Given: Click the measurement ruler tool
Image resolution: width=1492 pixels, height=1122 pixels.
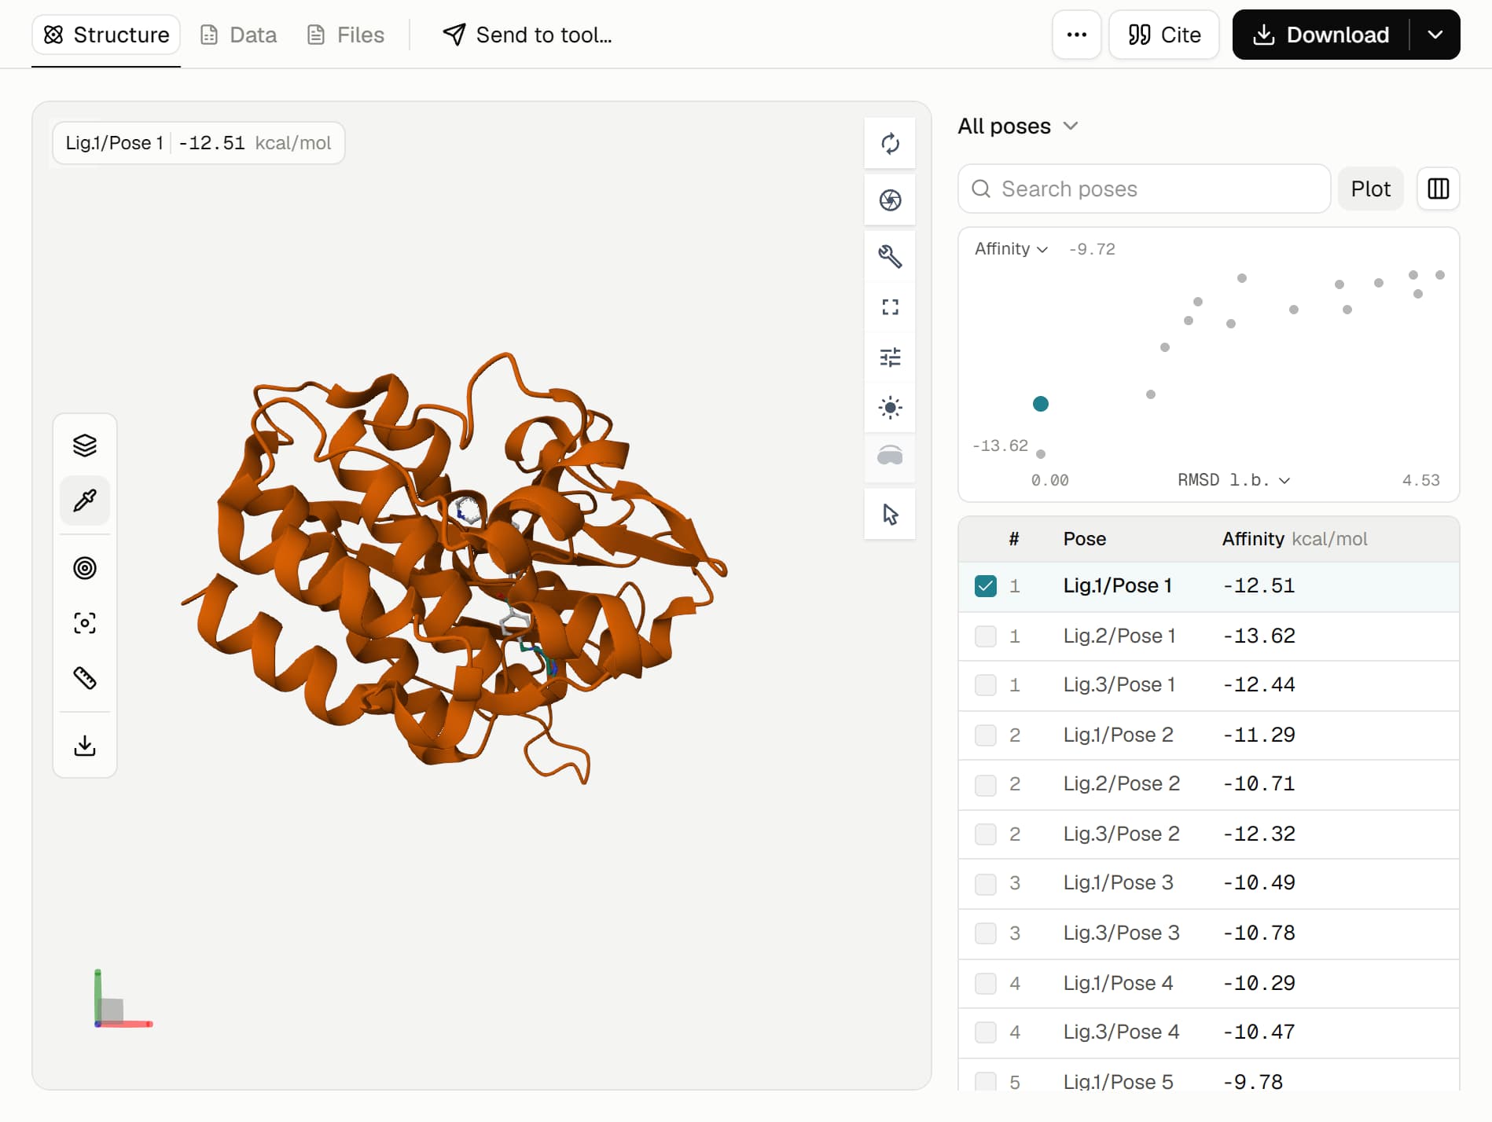Looking at the screenshot, I should [x=85, y=678].
